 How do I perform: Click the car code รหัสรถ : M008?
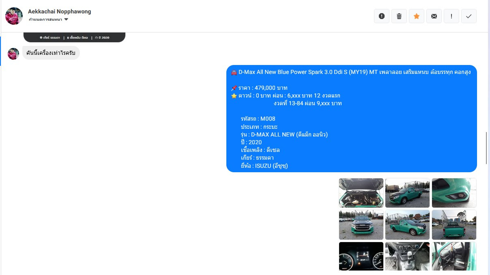coord(258,119)
